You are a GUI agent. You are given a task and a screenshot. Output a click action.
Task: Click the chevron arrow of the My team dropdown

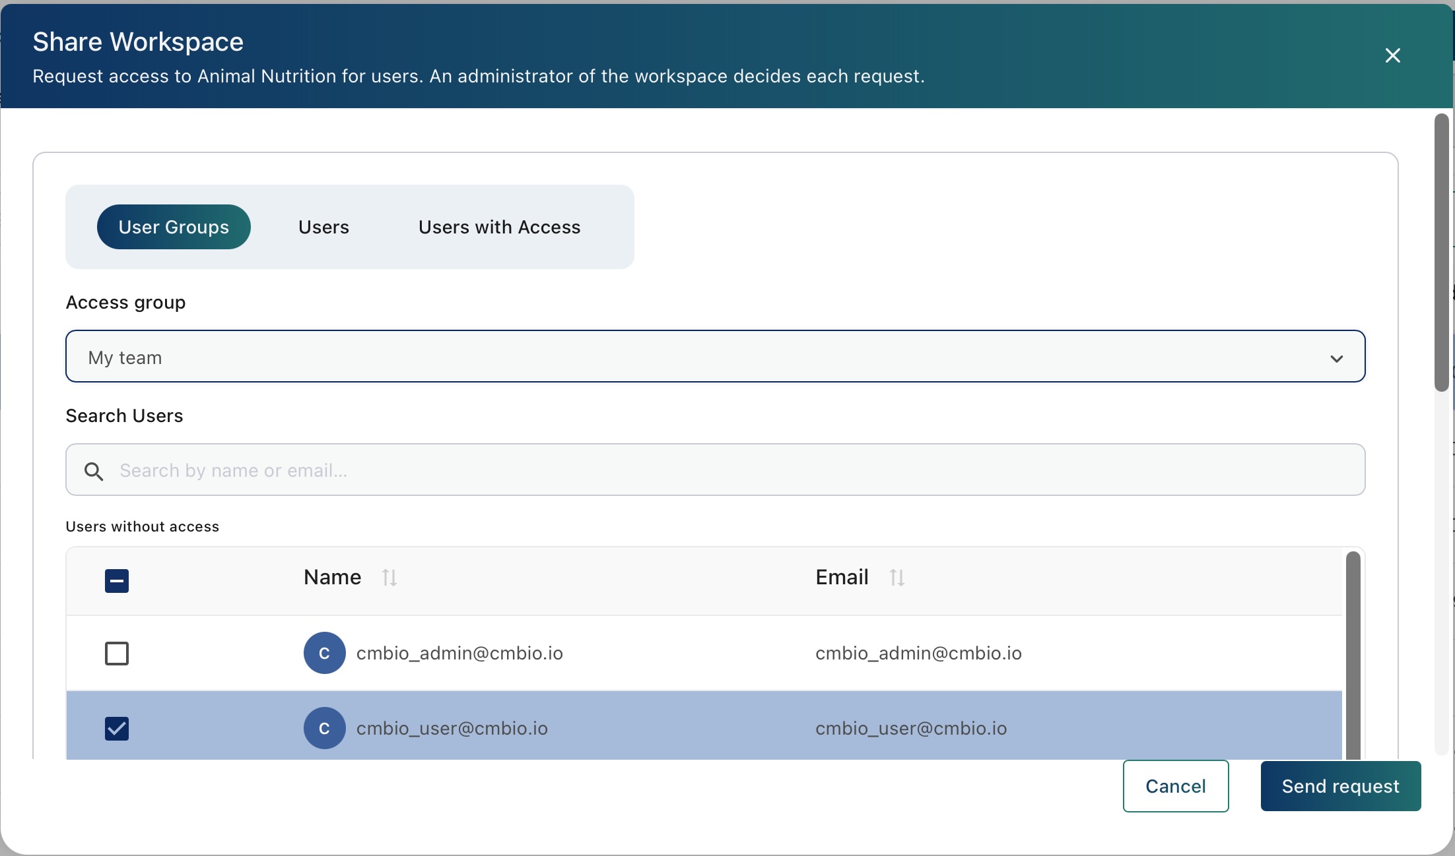click(1337, 359)
